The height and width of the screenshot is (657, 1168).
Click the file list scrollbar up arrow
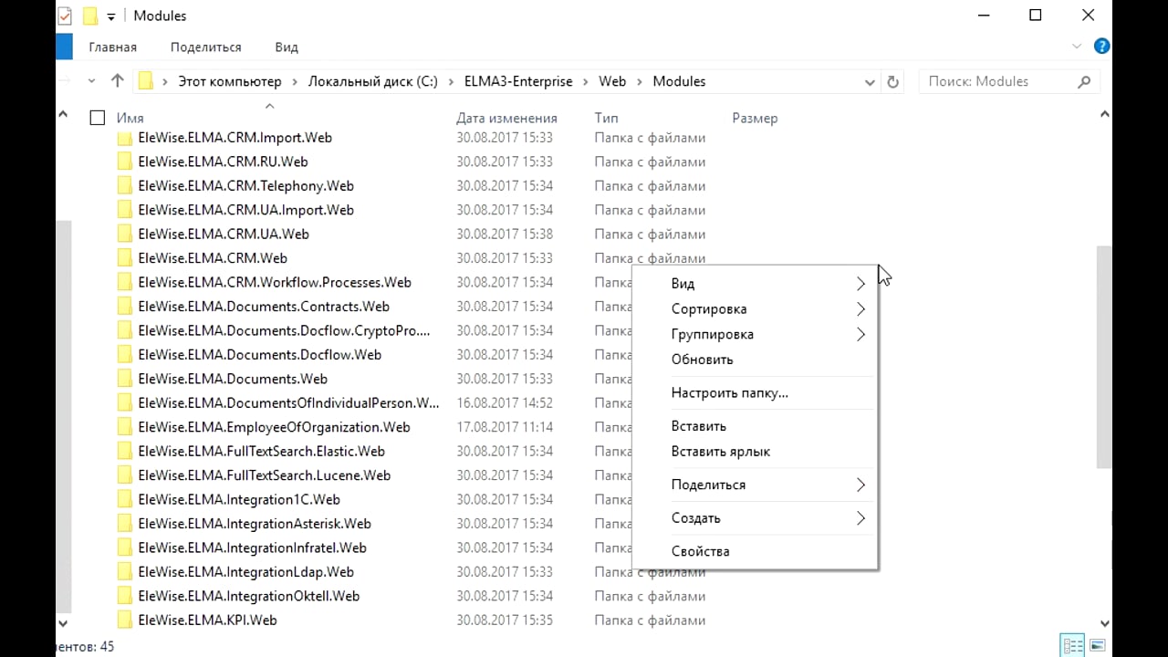[1105, 114]
